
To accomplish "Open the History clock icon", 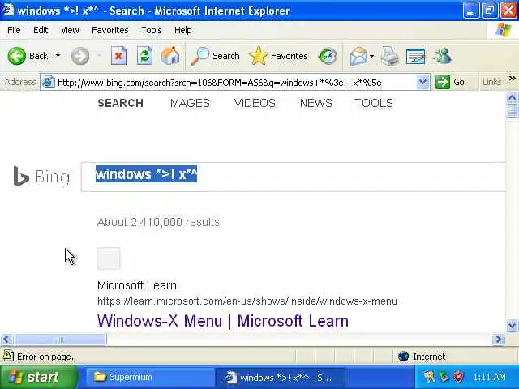I will [328, 56].
